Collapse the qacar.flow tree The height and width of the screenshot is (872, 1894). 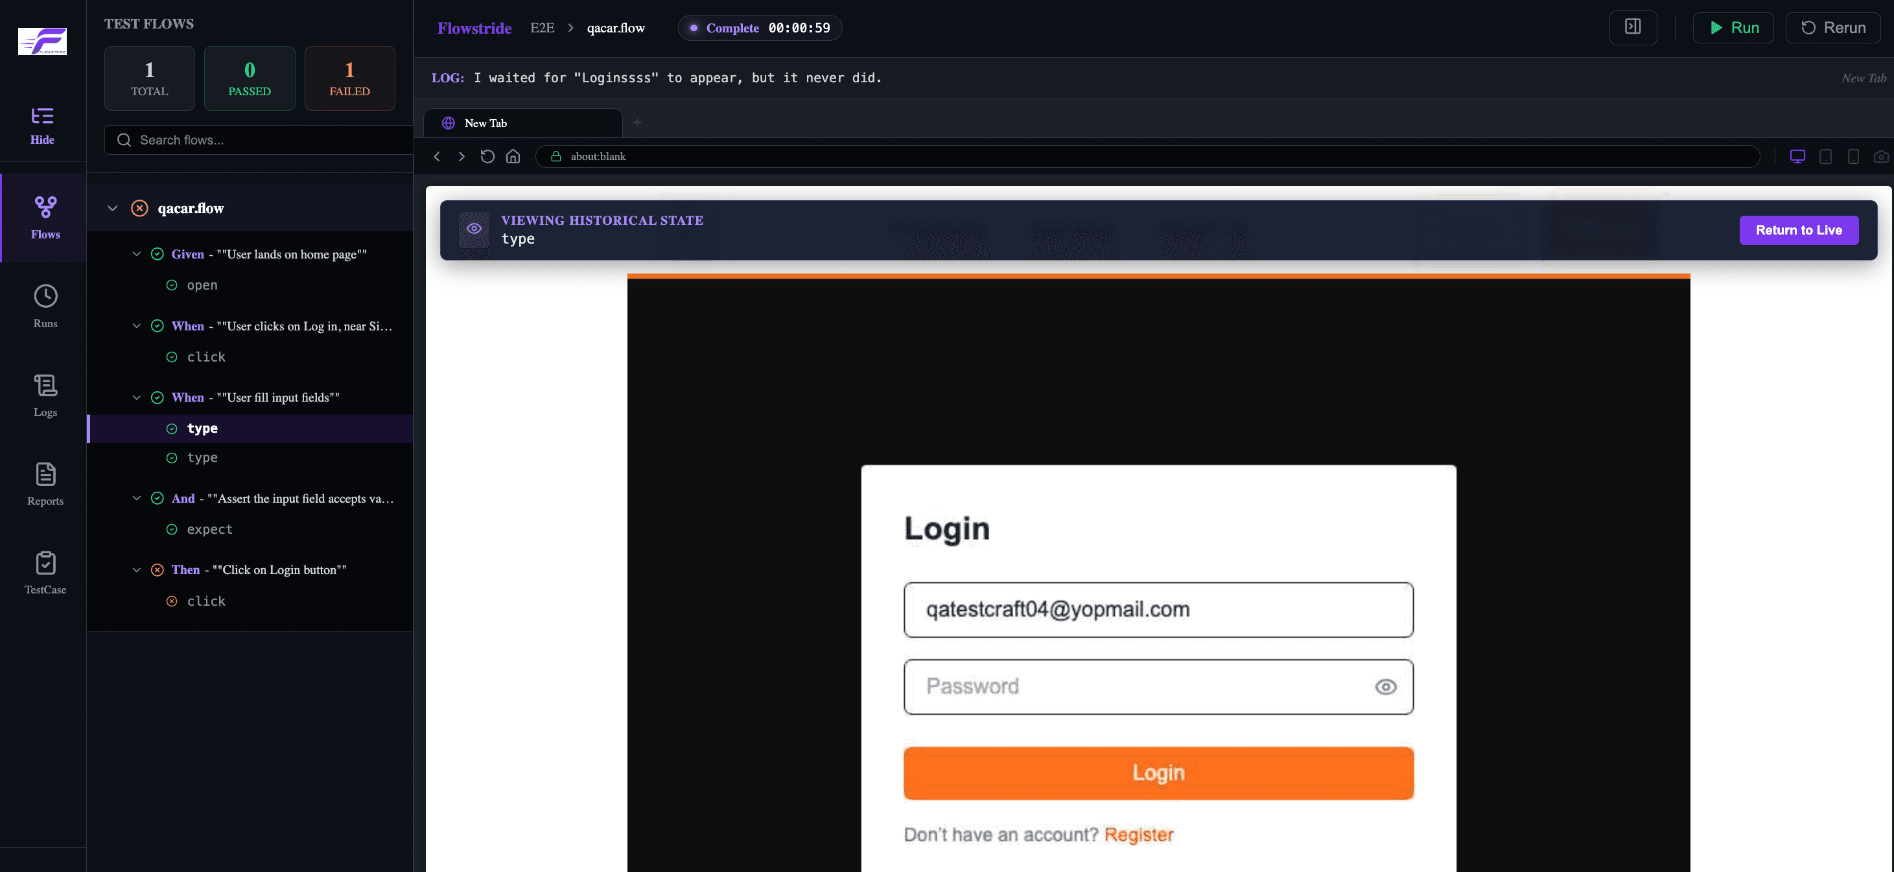pyautogui.click(x=113, y=209)
